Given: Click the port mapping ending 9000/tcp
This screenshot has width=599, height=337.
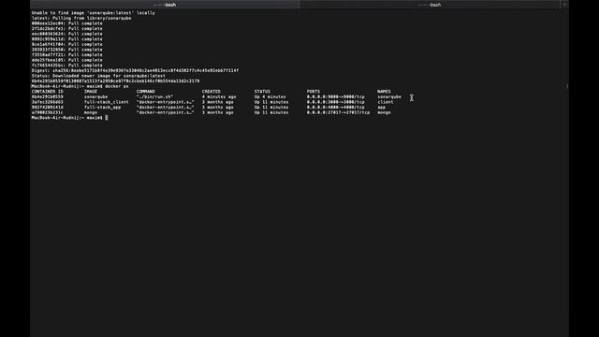Looking at the screenshot, I should (335, 97).
